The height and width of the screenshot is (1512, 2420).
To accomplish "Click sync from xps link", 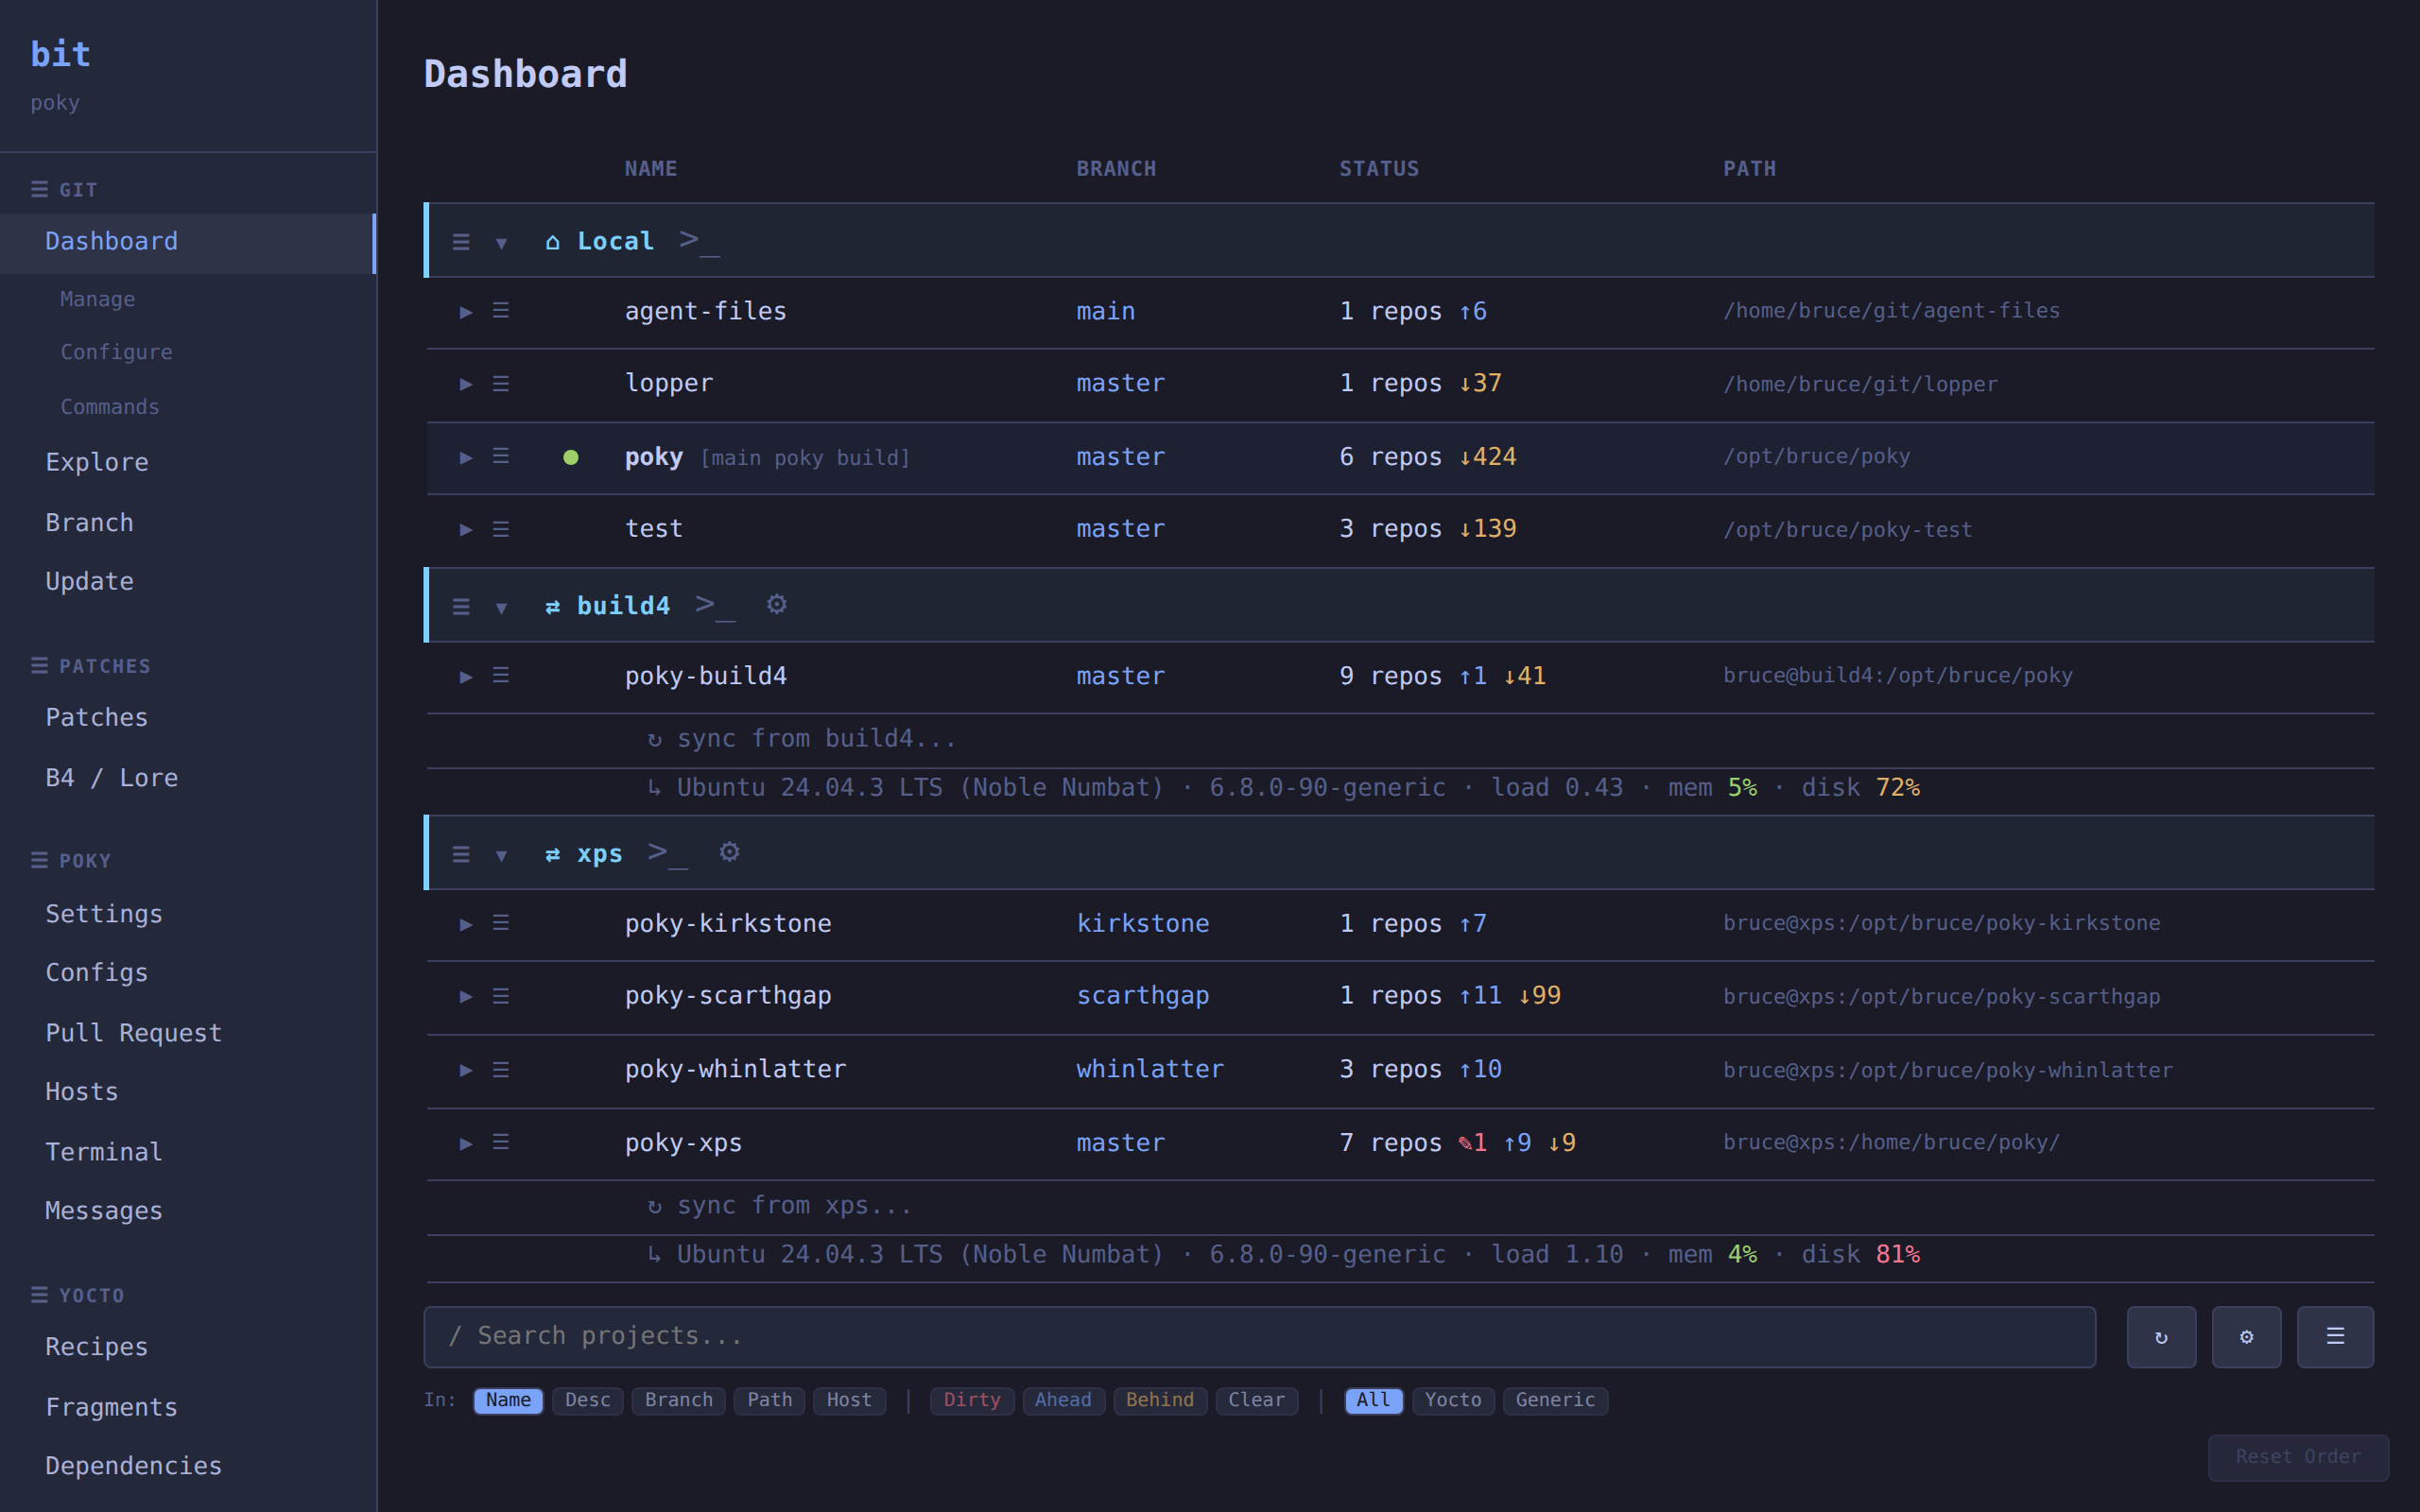I will (780, 1206).
